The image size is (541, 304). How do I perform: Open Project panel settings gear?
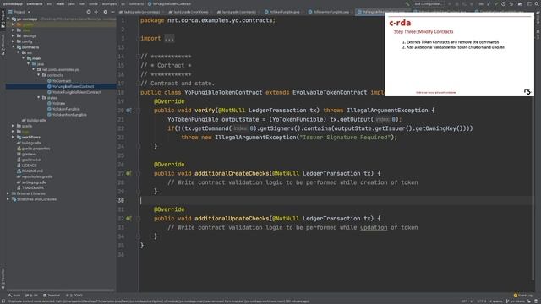coord(105,12)
